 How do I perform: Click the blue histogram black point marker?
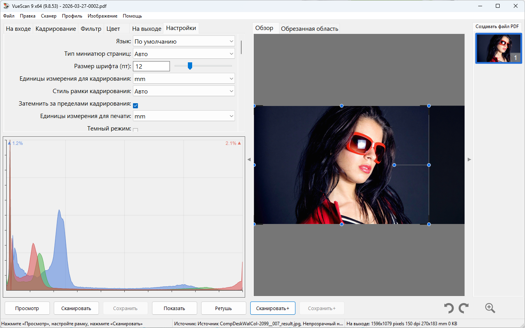coord(9,143)
